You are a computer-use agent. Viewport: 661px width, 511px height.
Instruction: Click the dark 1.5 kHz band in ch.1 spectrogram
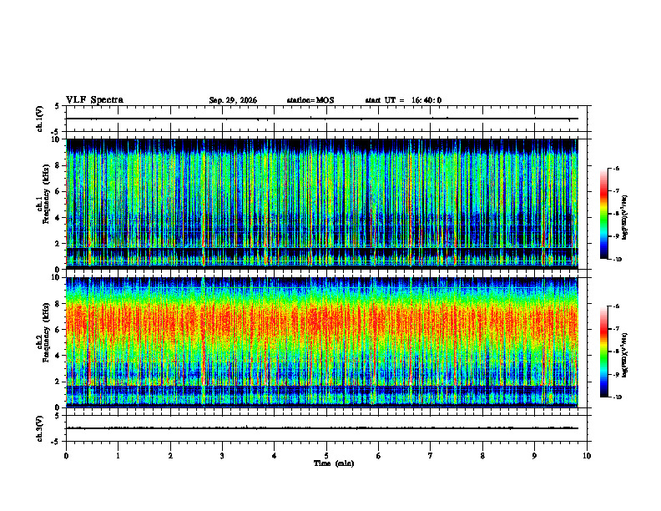322,251
